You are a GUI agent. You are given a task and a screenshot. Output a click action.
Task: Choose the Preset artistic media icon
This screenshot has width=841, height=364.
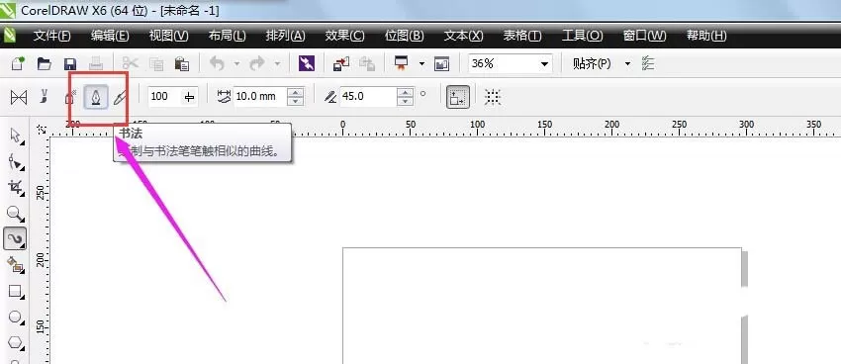(19, 97)
